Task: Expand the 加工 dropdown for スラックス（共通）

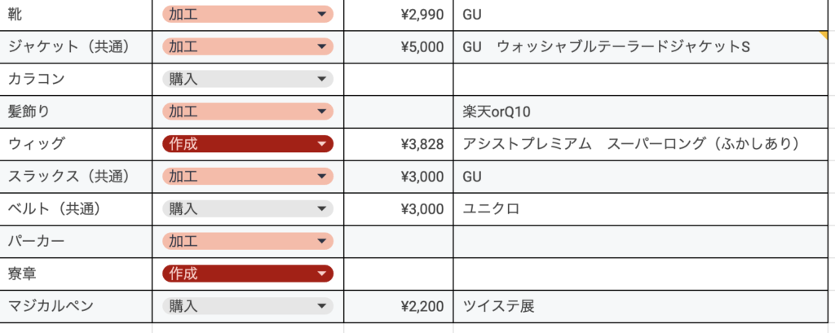Action: (247, 177)
